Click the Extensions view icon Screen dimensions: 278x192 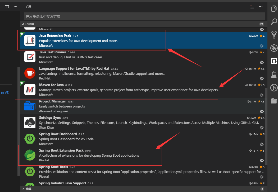coord(274,61)
